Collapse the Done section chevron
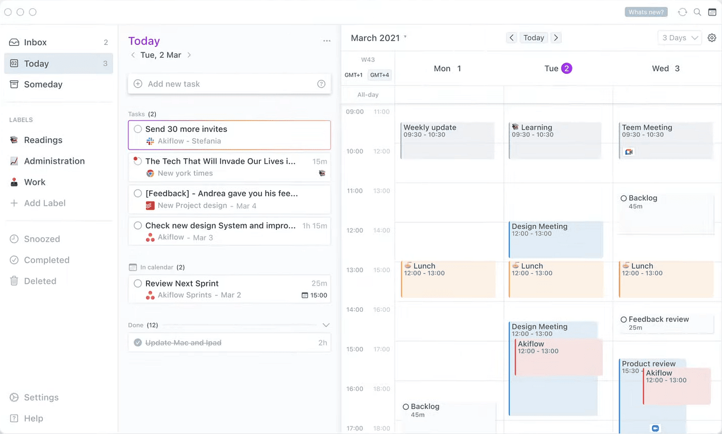The height and width of the screenshot is (434, 722). point(326,325)
